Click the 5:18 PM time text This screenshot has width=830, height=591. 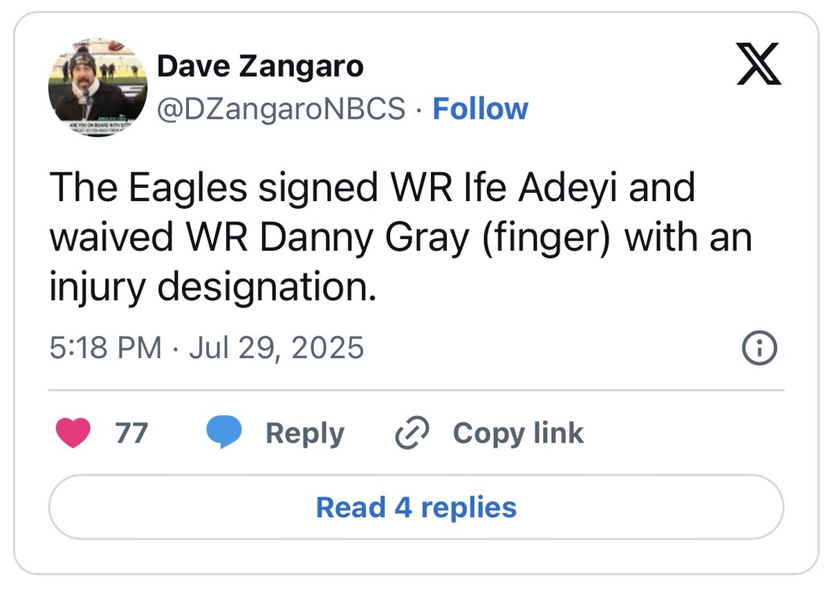(105, 348)
